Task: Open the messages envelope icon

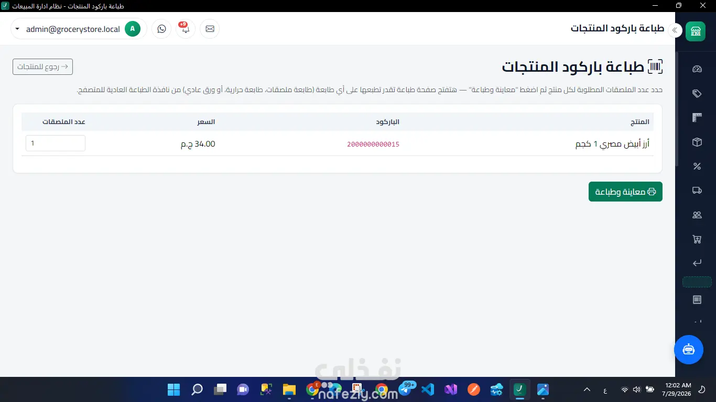Action: tap(210, 29)
